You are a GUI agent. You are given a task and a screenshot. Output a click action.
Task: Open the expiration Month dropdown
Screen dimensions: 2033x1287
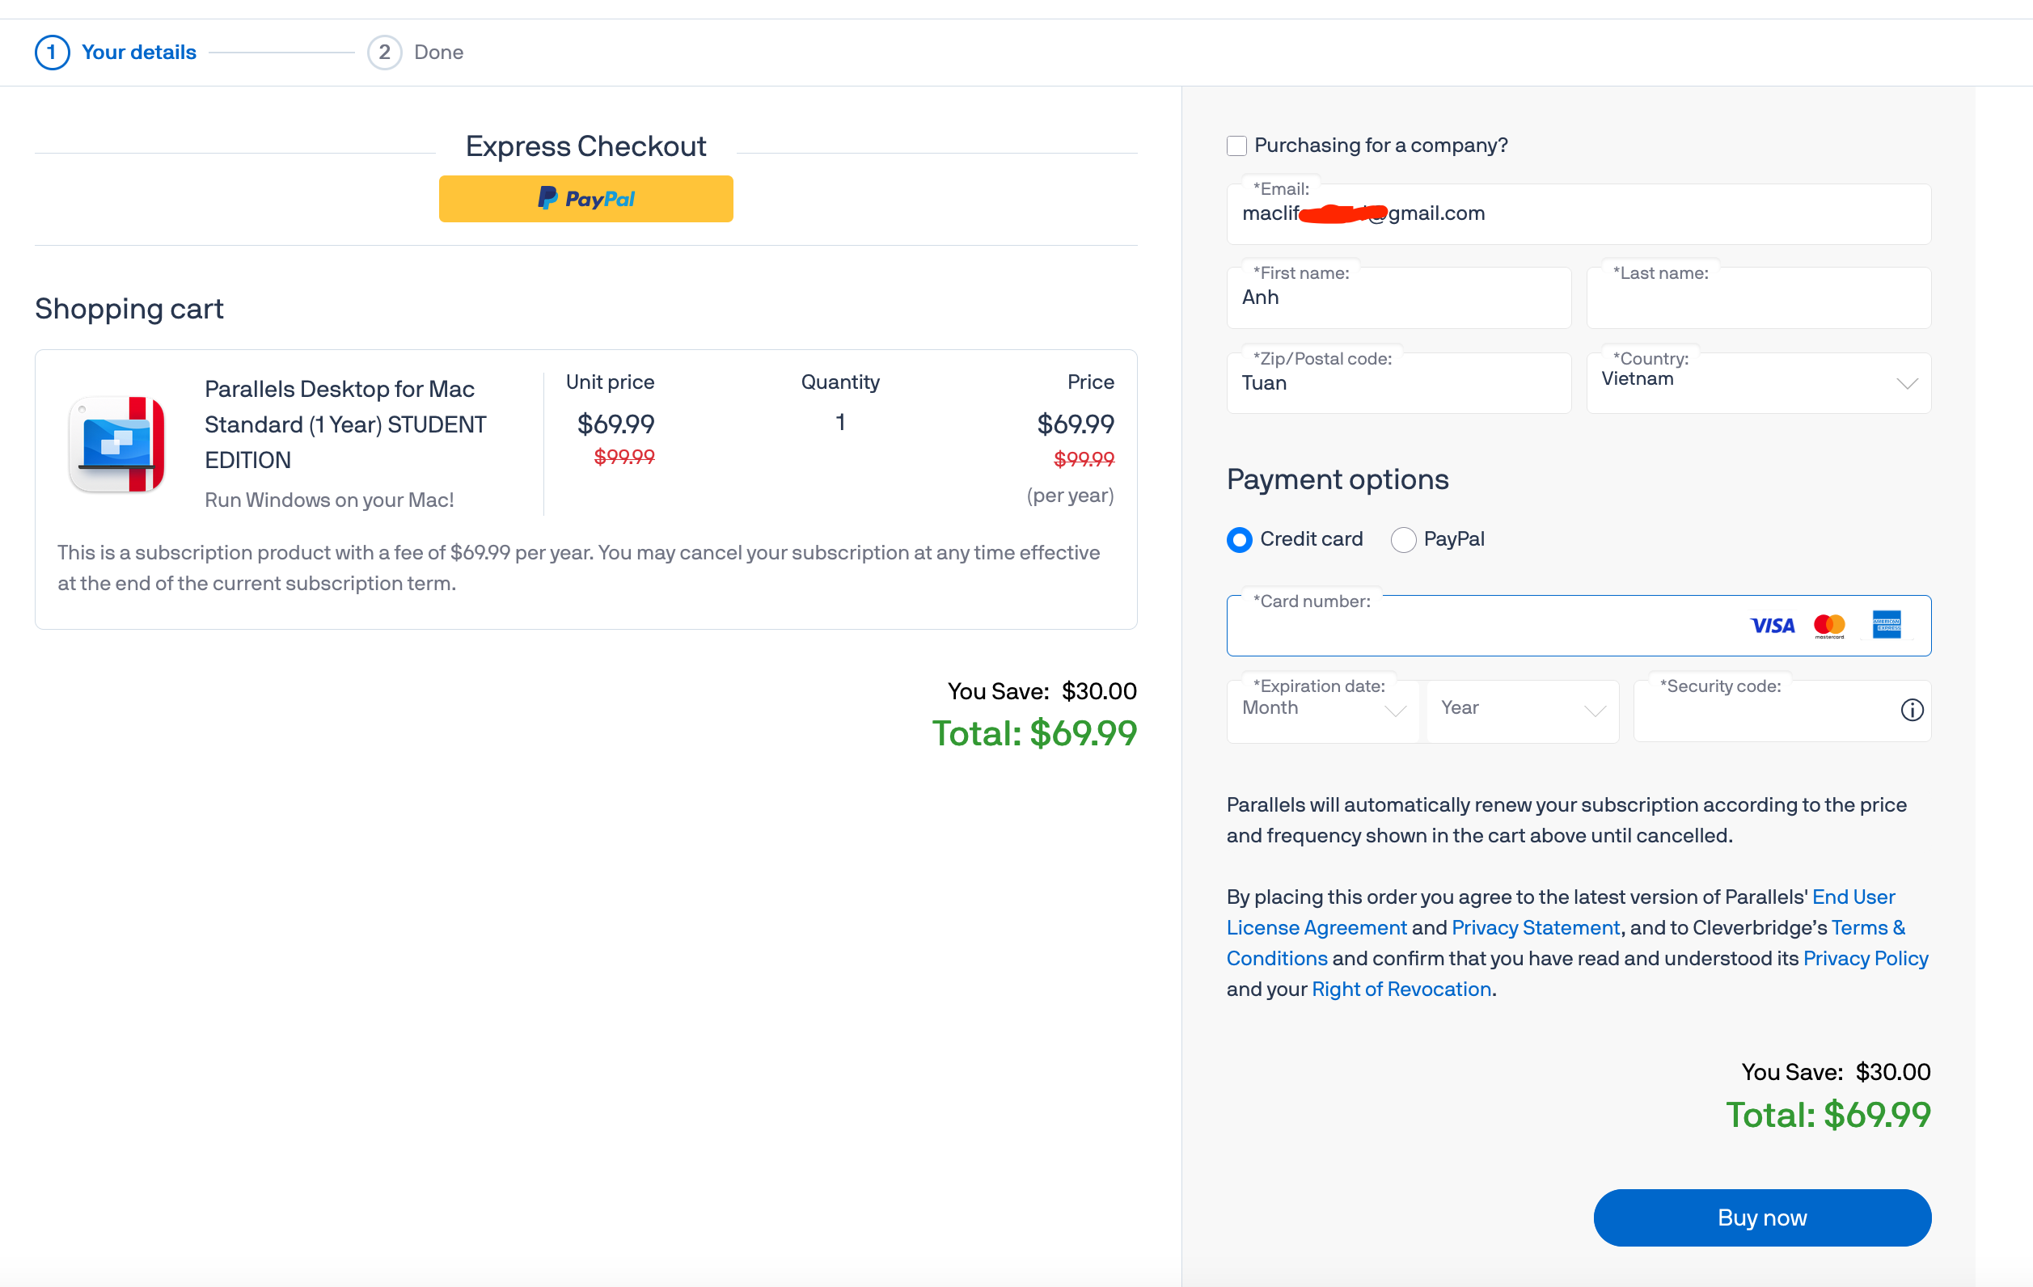[1322, 709]
